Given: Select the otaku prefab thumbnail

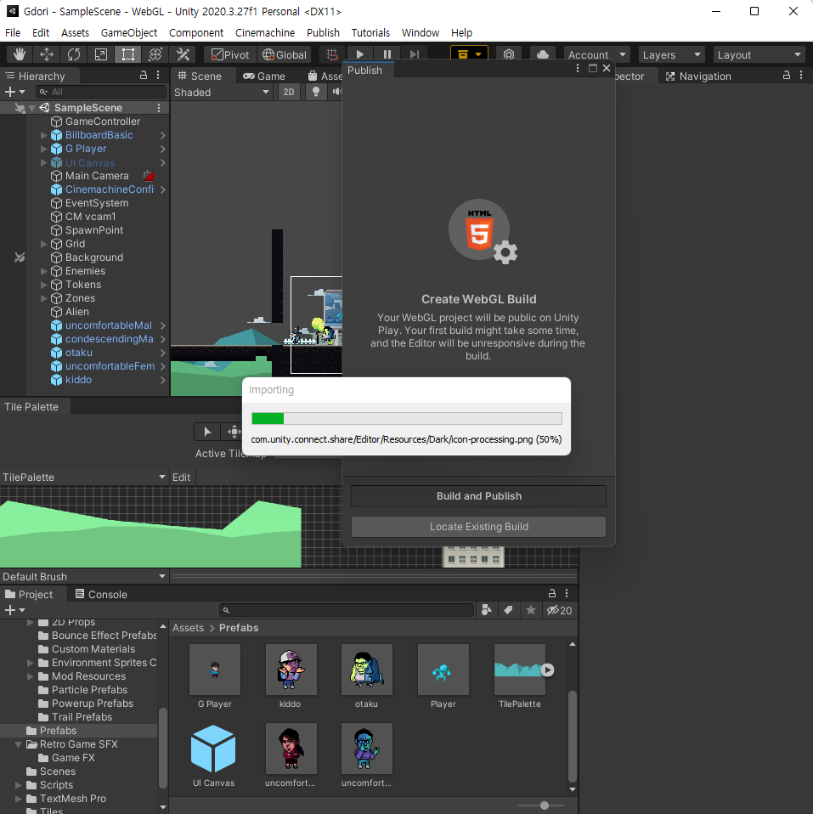Looking at the screenshot, I should [x=366, y=670].
